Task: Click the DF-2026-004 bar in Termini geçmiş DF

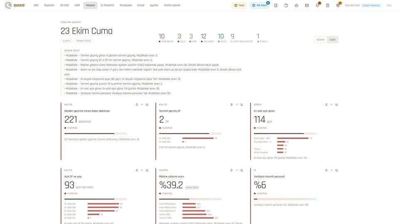Action: 198,138
